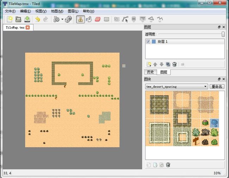
Task: Select the Edit Polygons tool
Action: 125,19
